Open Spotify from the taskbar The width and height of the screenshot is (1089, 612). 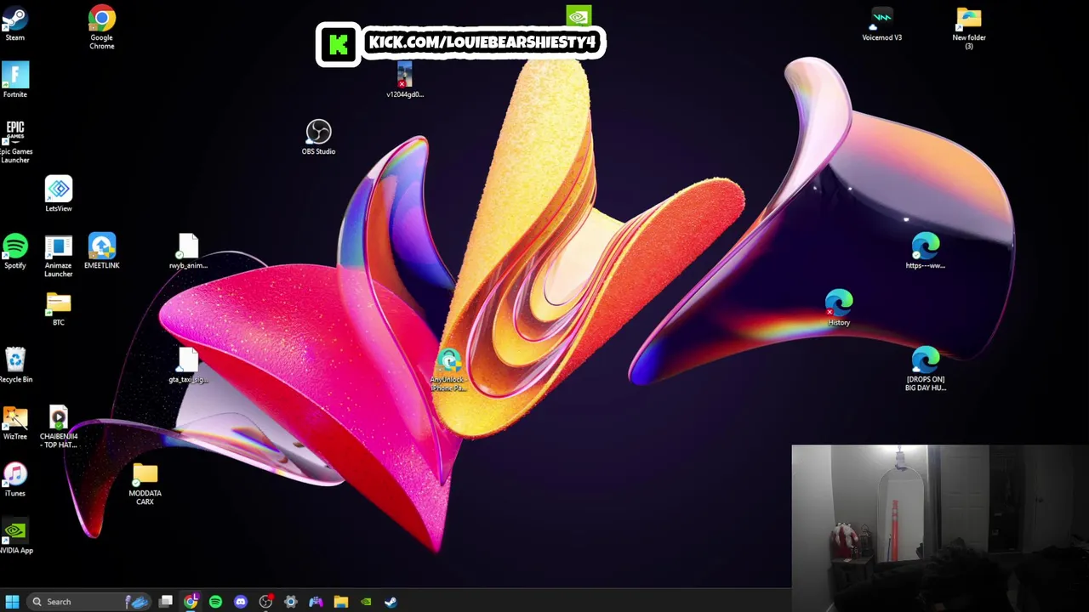click(215, 602)
